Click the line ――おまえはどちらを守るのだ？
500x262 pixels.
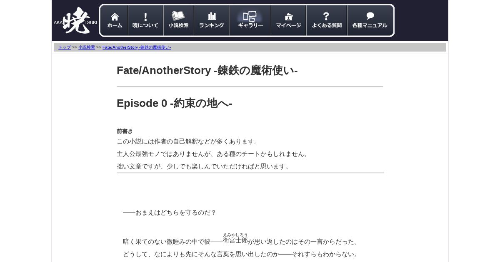click(170, 213)
